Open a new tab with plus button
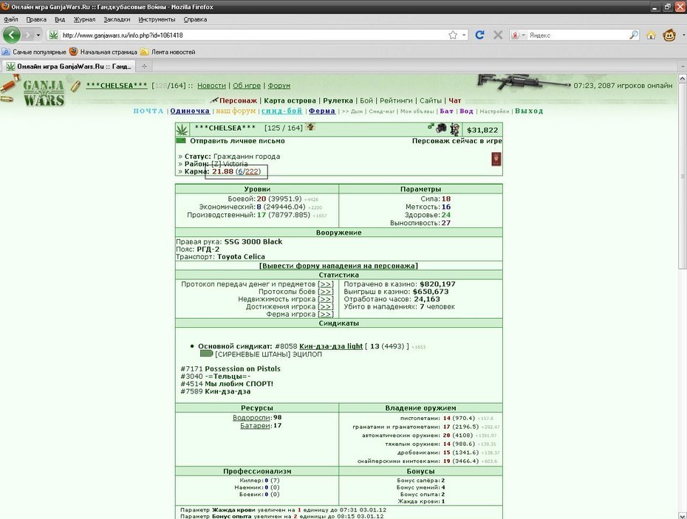 coord(144,66)
